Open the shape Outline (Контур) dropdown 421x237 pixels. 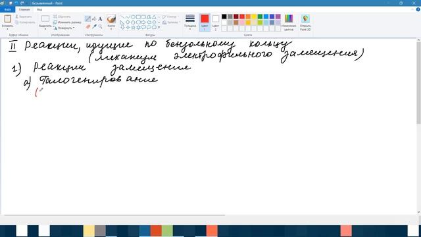[170, 16]
